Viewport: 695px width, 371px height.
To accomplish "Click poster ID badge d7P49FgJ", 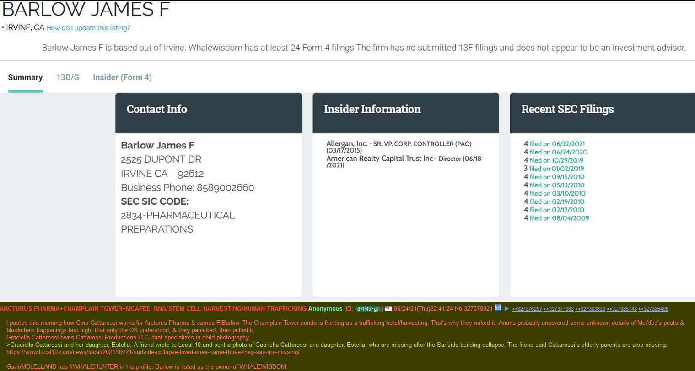I will 368,309.
